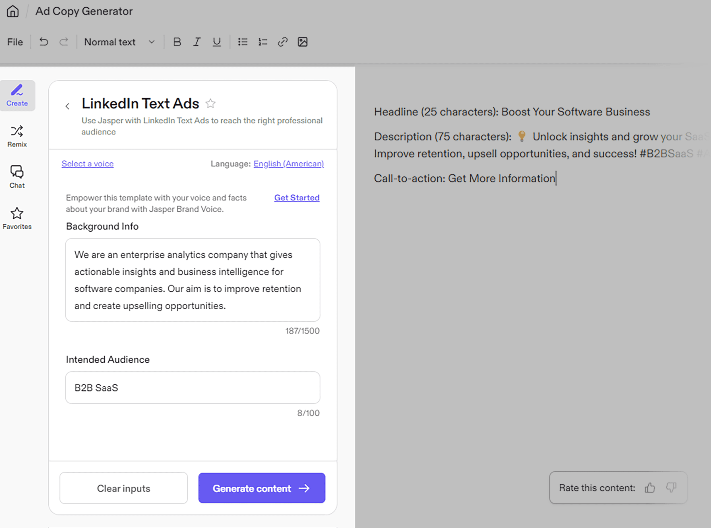
Task: Apply italic formatting
Action: (x=197, y=42)
